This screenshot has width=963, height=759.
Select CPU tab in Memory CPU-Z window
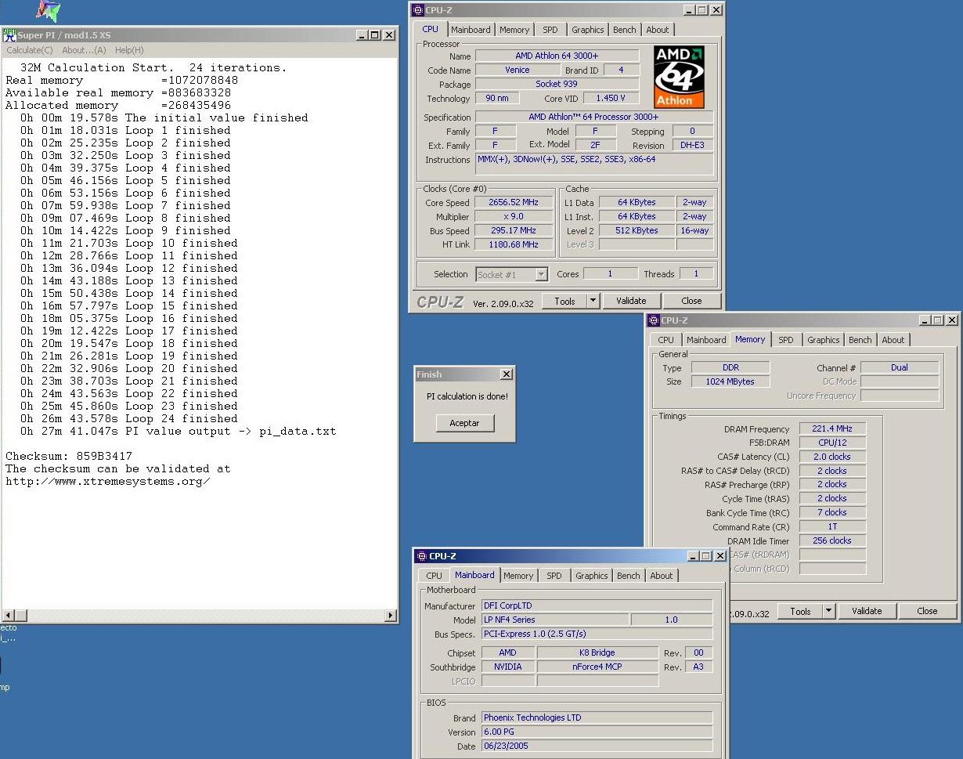[x=665, y=340]
